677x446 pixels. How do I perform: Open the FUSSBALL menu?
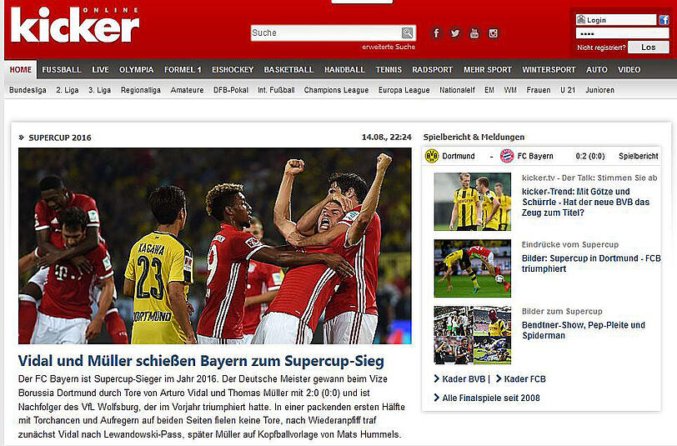[62, 69]
